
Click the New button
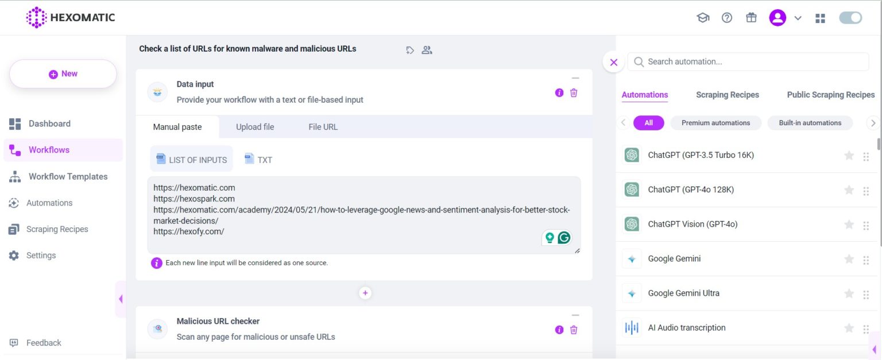[63, 74]
